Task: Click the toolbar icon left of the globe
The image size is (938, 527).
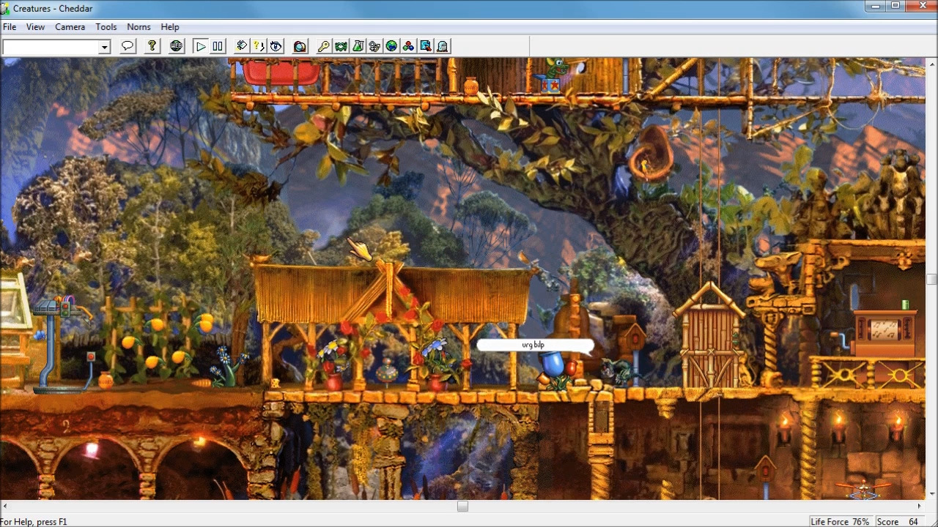Action: point(374,46)
